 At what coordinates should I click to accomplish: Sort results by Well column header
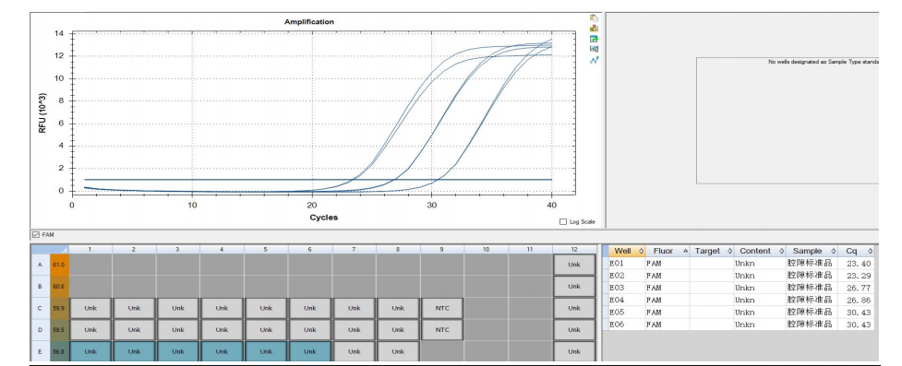point(627,251)
